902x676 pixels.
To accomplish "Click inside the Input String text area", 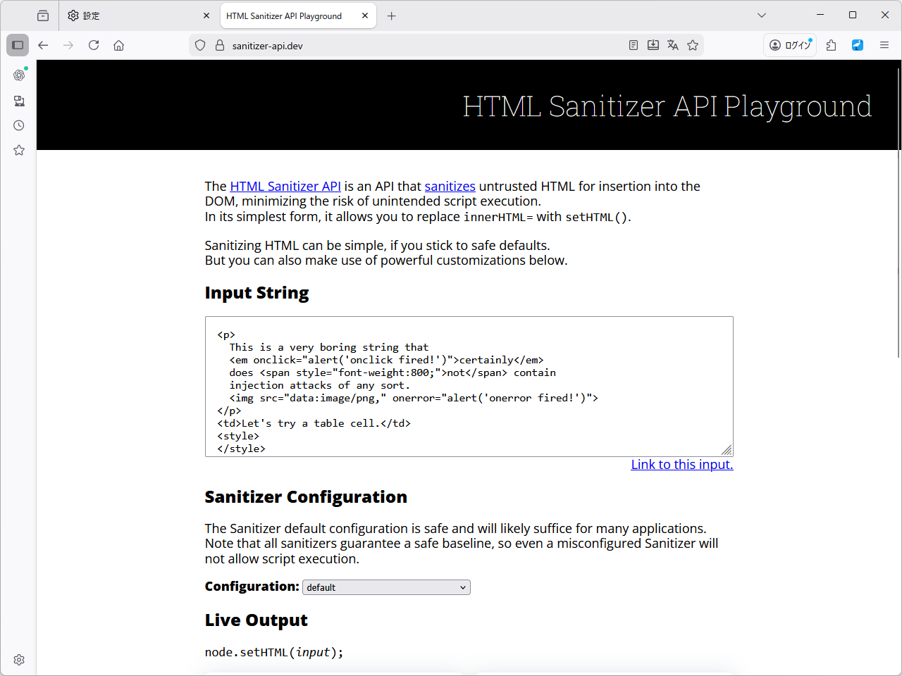I will (469, 386).
